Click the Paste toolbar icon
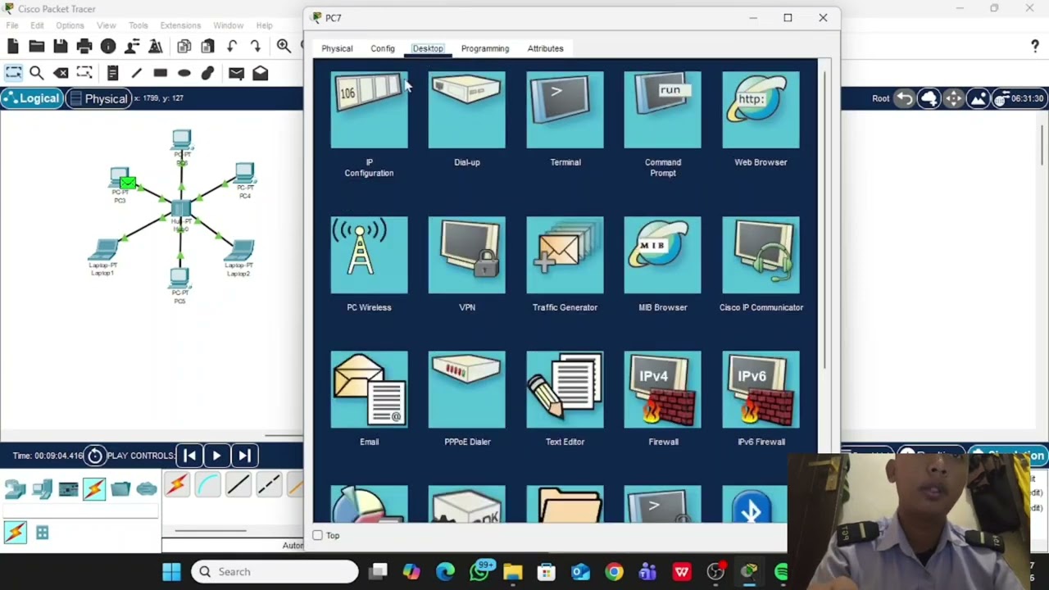 click(x=208, y=47)
